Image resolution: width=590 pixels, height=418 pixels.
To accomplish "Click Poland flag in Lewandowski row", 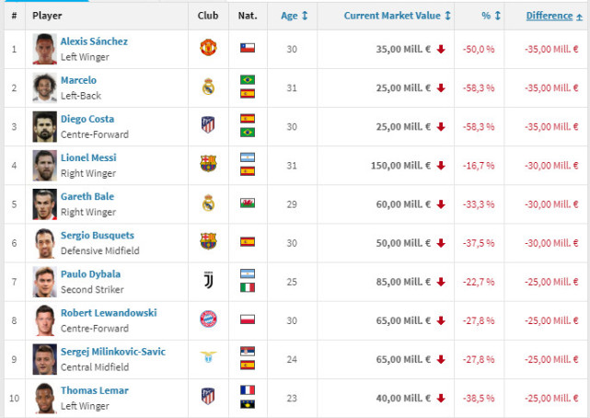I will tap(248, 319).
